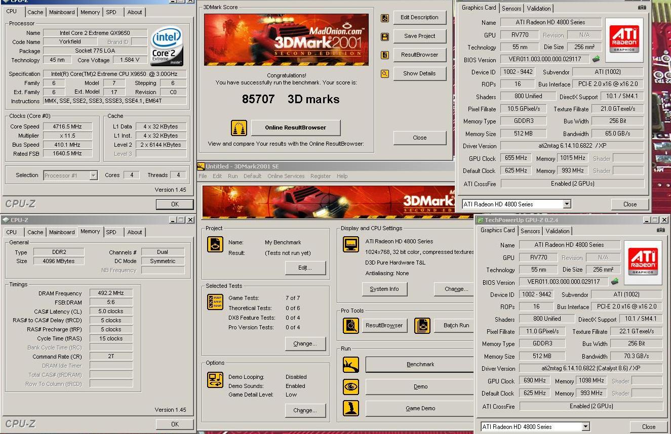Viewport: 671px width, 434px height.
Task: Click the ResultBrowser magnifier icon in Pro Tools
Action: coord(350,325)
